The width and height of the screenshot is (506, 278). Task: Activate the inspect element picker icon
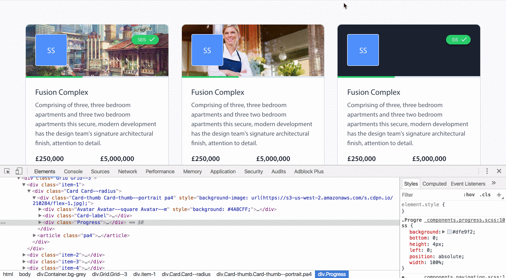7,171
